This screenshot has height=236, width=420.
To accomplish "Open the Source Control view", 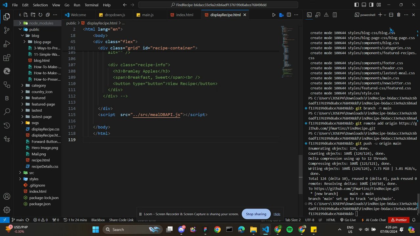I will [x=7, y=30].
